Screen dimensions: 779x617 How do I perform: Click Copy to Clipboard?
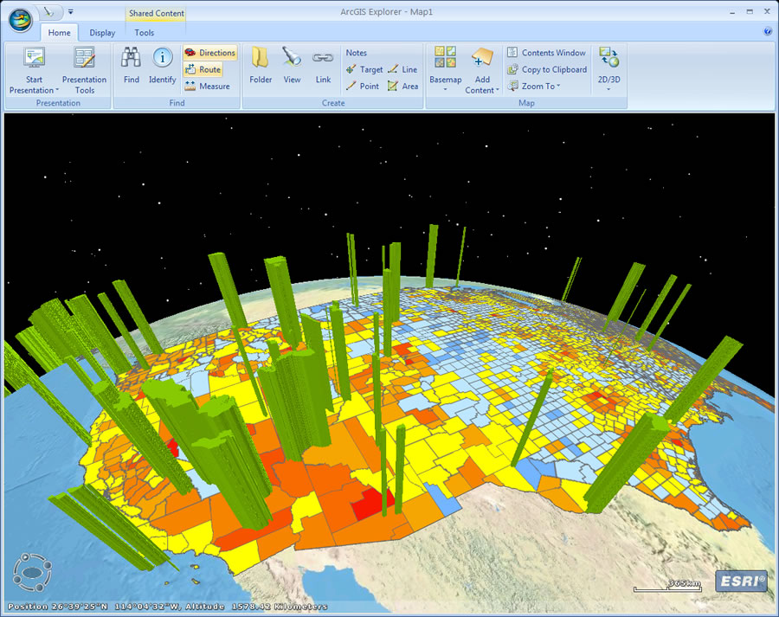pos(546,69)
